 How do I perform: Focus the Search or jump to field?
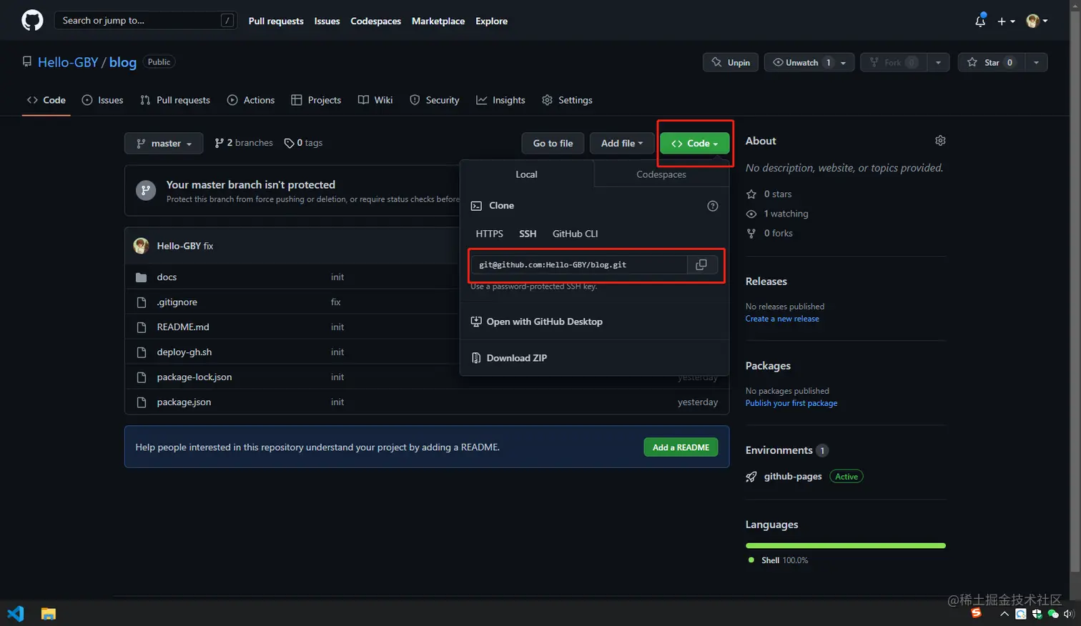coord(145,21)
